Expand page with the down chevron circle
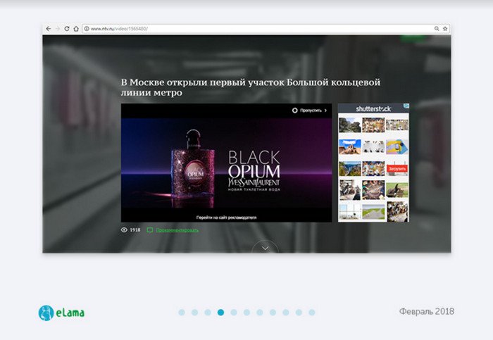This screenshot has height=340, width=493. [x=265, y=247]
